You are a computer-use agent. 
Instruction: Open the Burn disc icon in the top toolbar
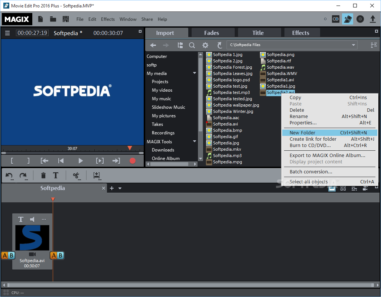click(x=360, y=19)
